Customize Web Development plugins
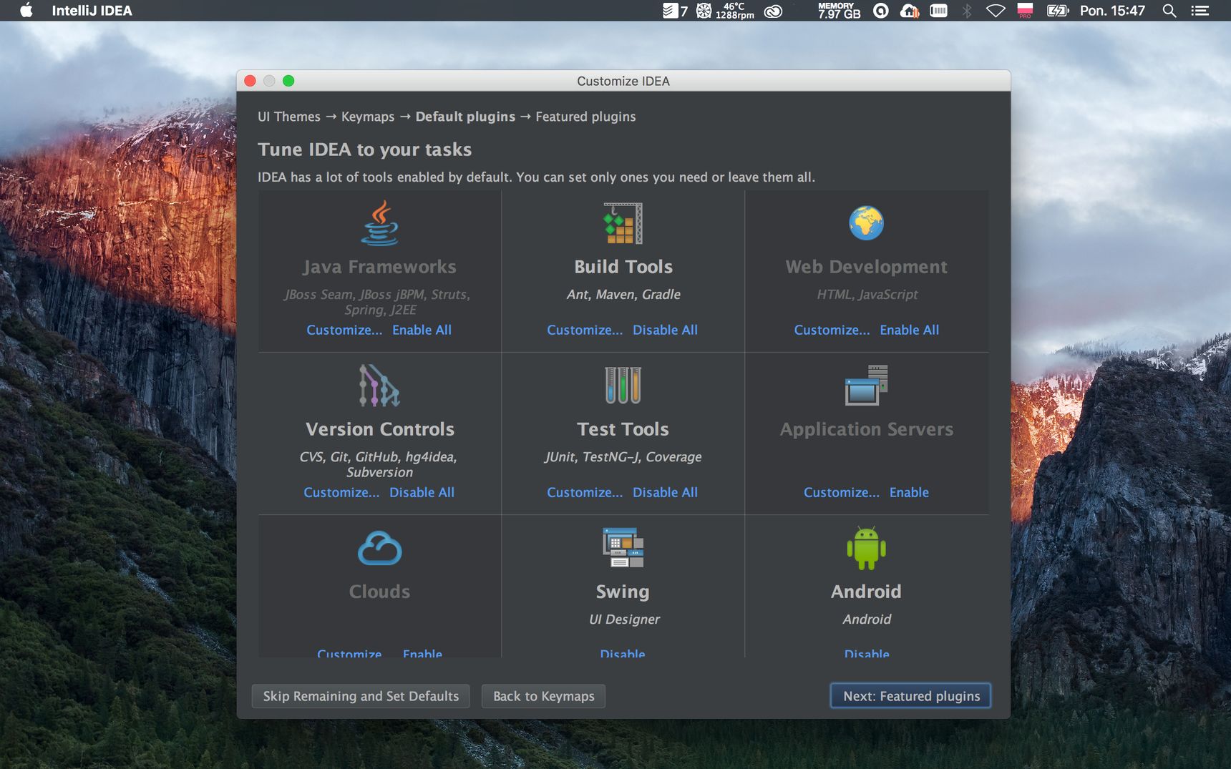The height and width of the screenshot is (769, 1231). pyautogui.click(x=832, y=330)
